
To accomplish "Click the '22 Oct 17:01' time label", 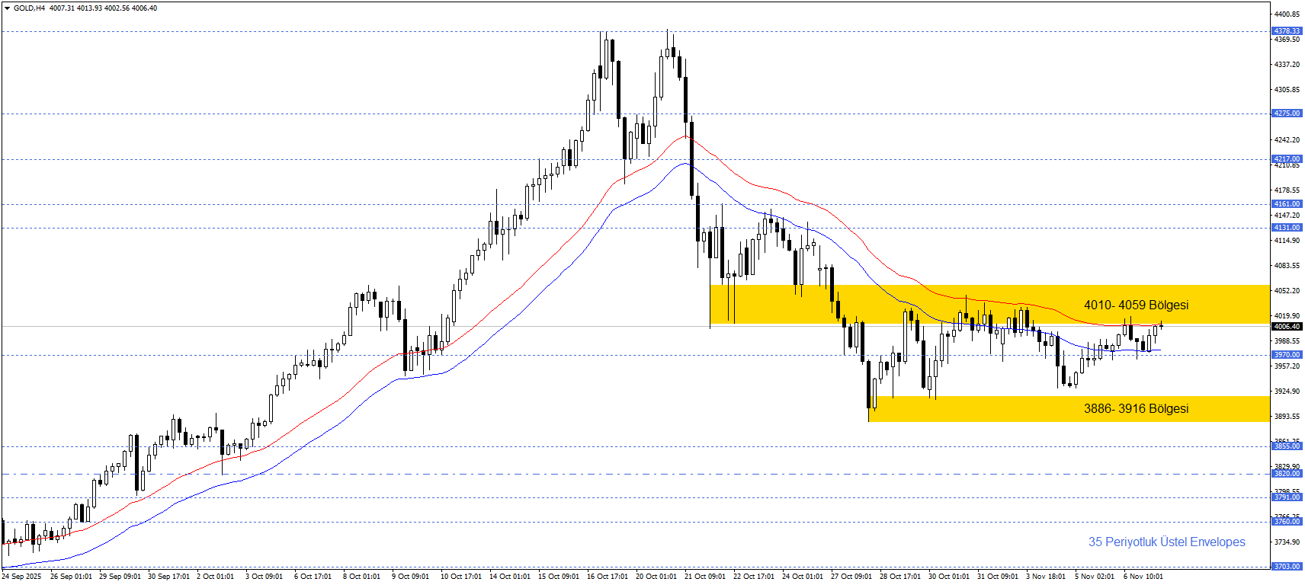I will [x=754, y=577].
